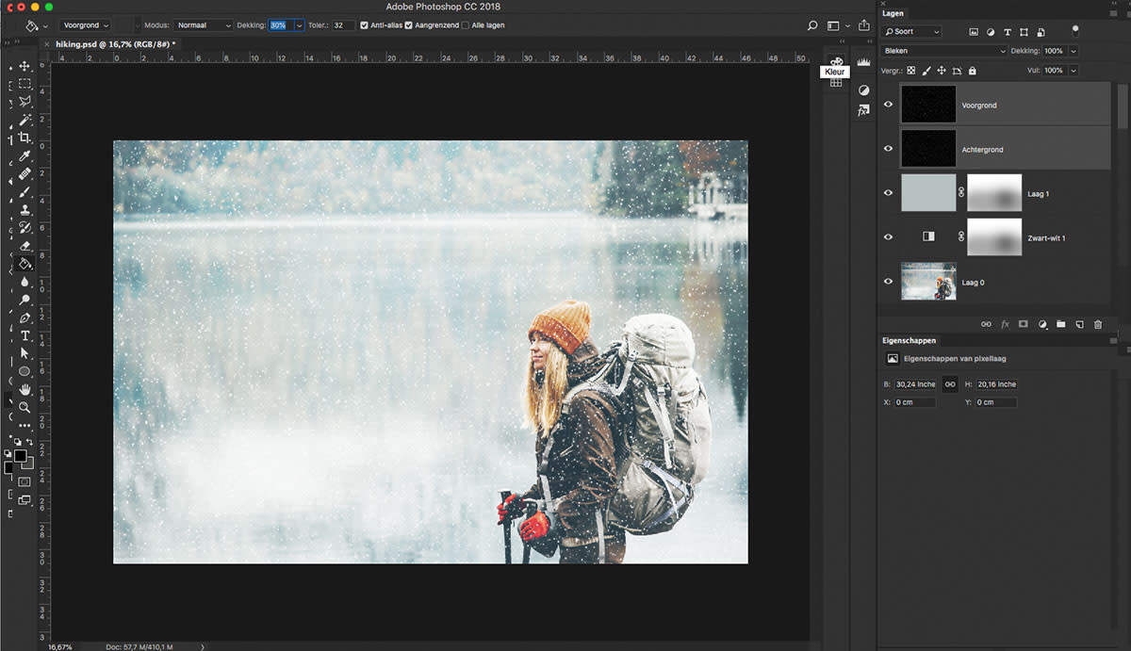Image resolution: width=1131 pixels, height=651 pixels.
Task: Select the Move tool
Action: click(x=25, y=66)
